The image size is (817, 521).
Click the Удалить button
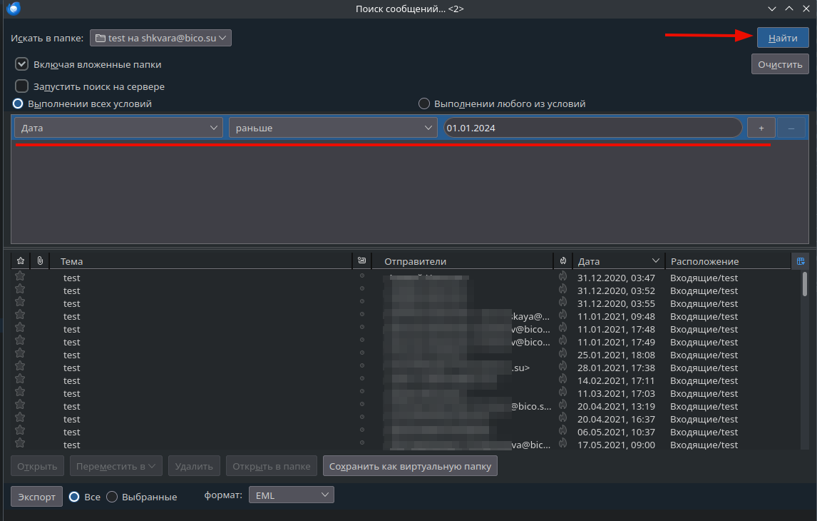194,466
